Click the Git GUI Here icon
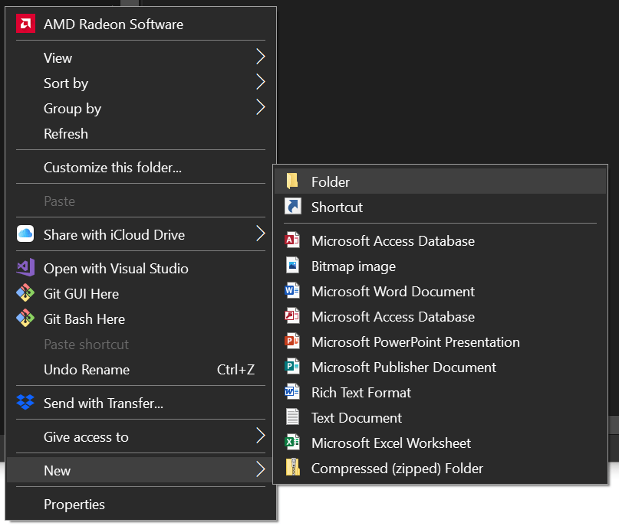Screen dimensions: 619x526 tap(25, 292)
